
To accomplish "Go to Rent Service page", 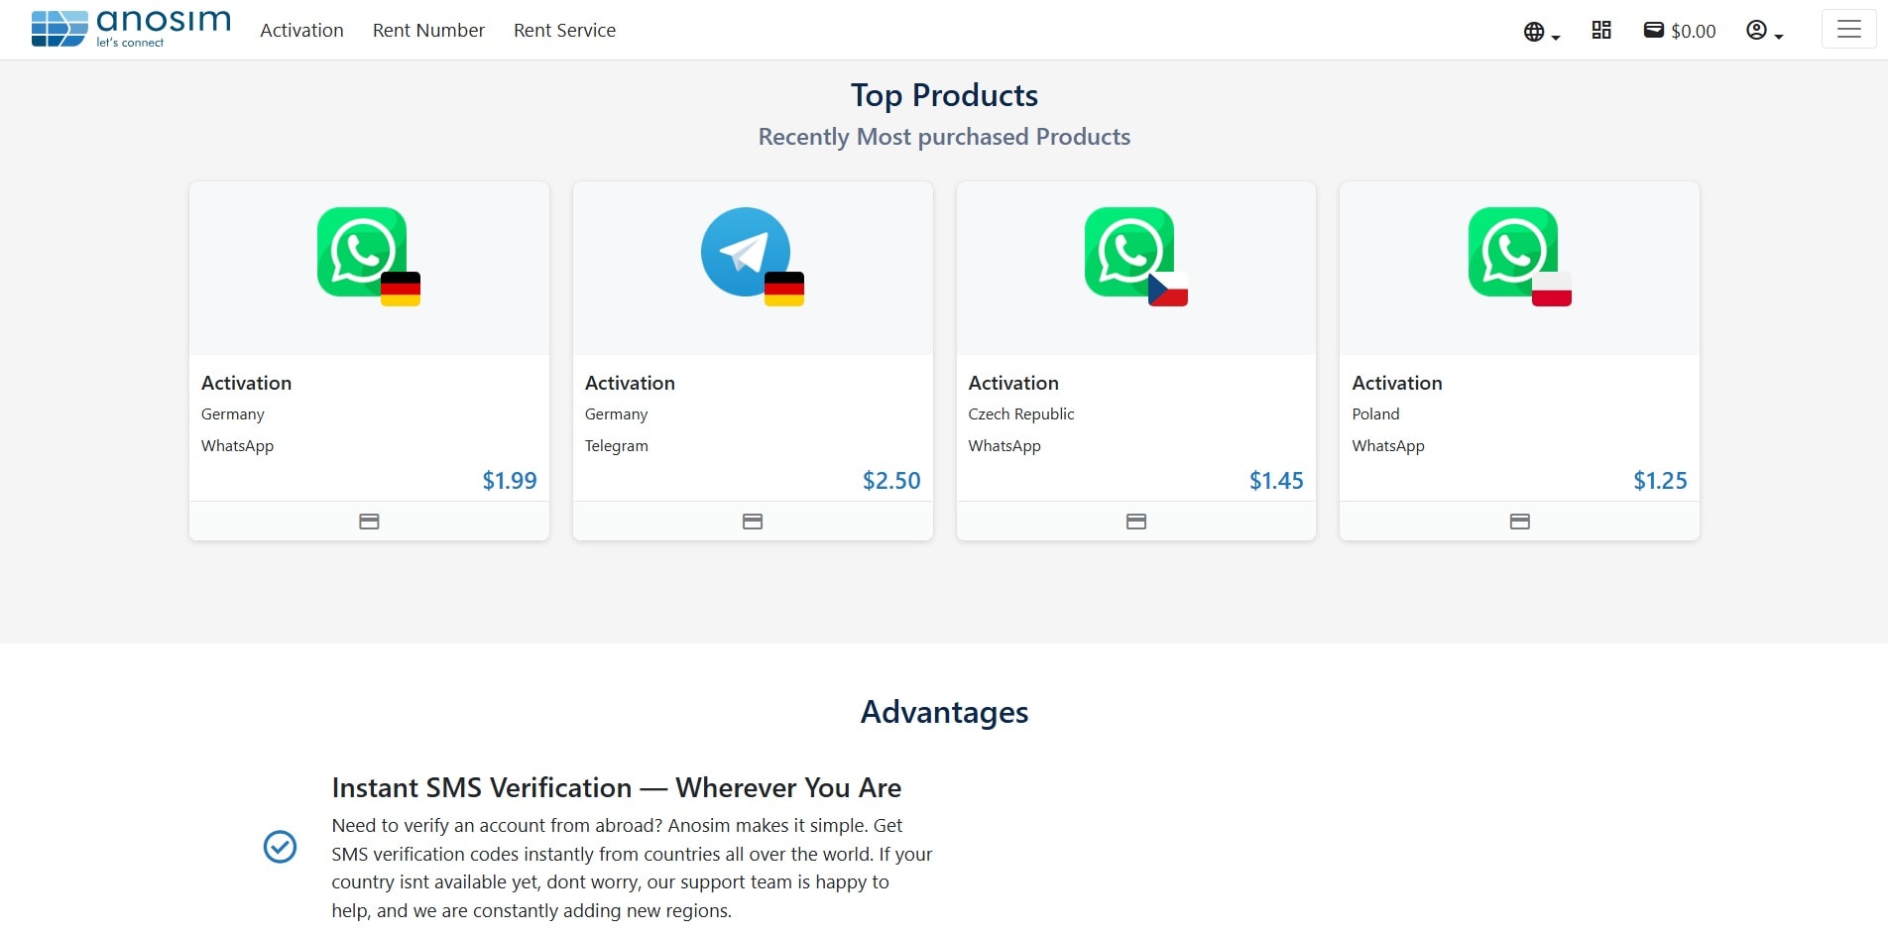I will 564,31.
